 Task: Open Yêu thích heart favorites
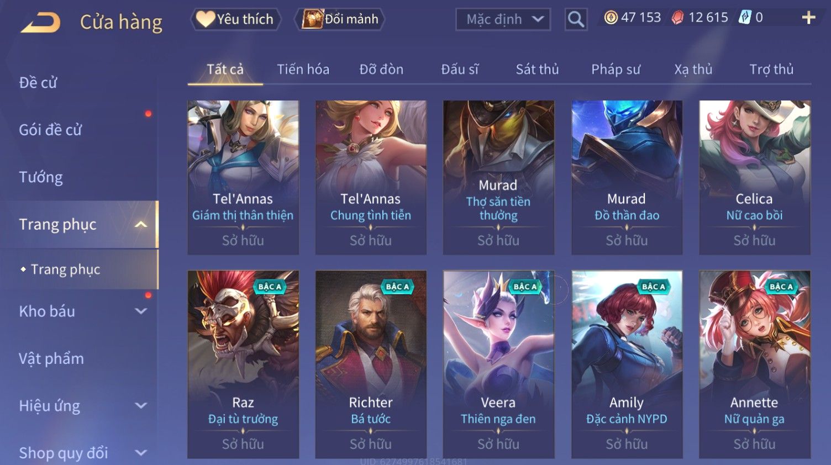pos(235,19)
